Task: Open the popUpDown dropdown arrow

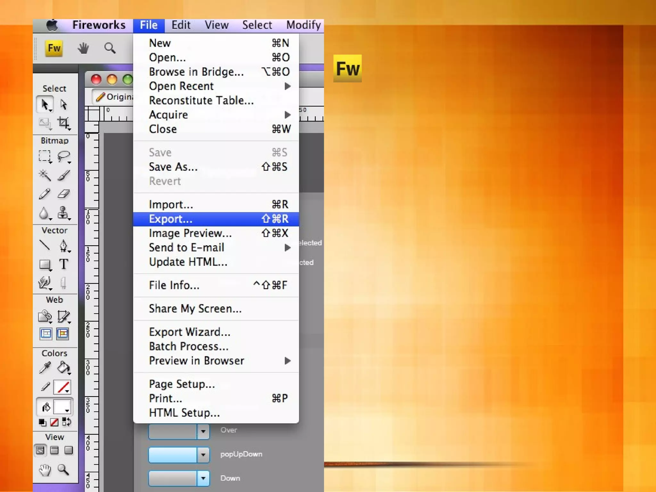Action: coord(203,455)
